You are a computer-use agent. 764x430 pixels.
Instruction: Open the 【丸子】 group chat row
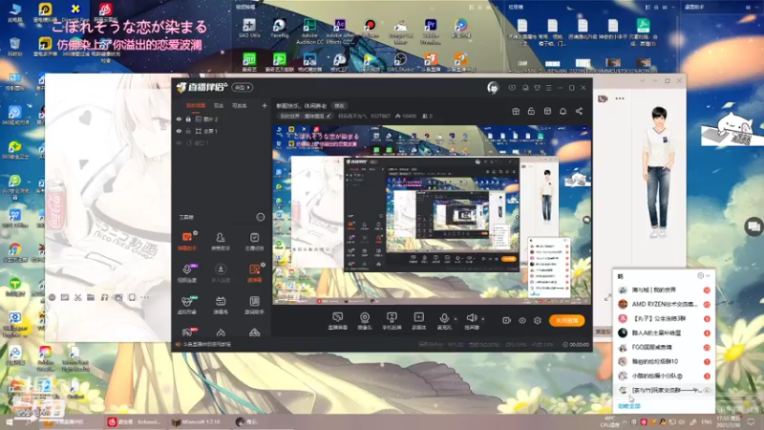pyautogui.click(x=664, y=318)
